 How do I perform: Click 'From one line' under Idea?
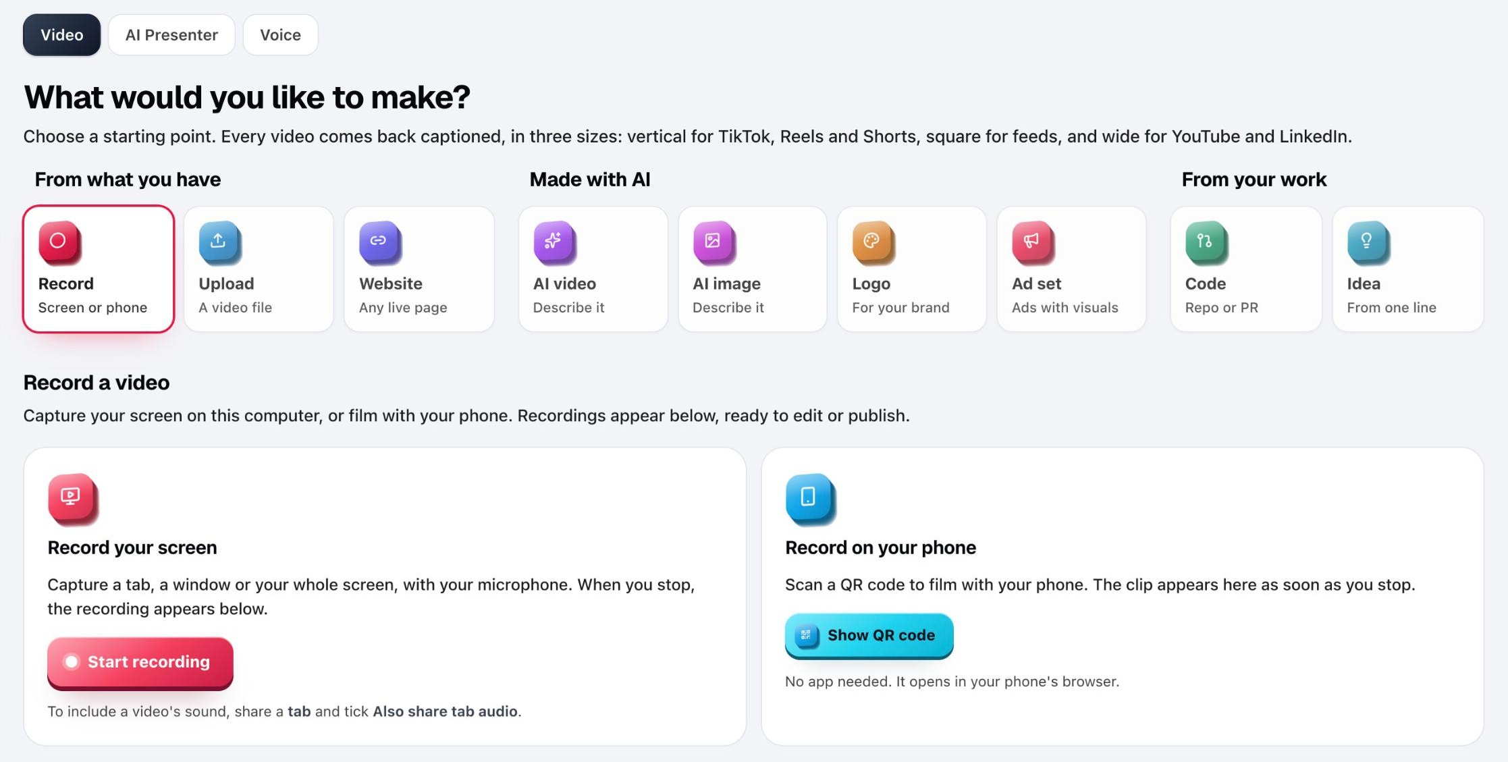[x=1392, y=308]
